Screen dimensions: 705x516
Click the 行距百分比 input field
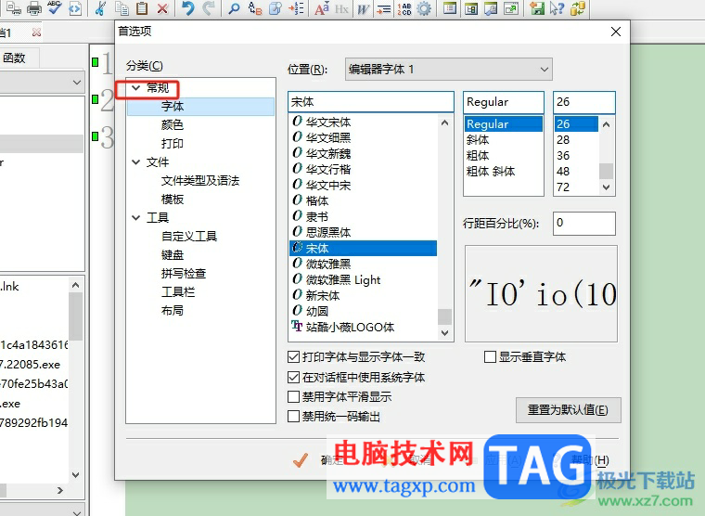click(584, 223)
